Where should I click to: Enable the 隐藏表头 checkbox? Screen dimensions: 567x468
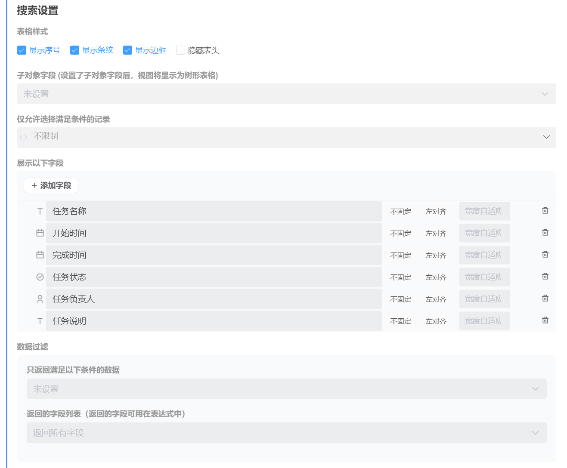(x=180, y=50)
